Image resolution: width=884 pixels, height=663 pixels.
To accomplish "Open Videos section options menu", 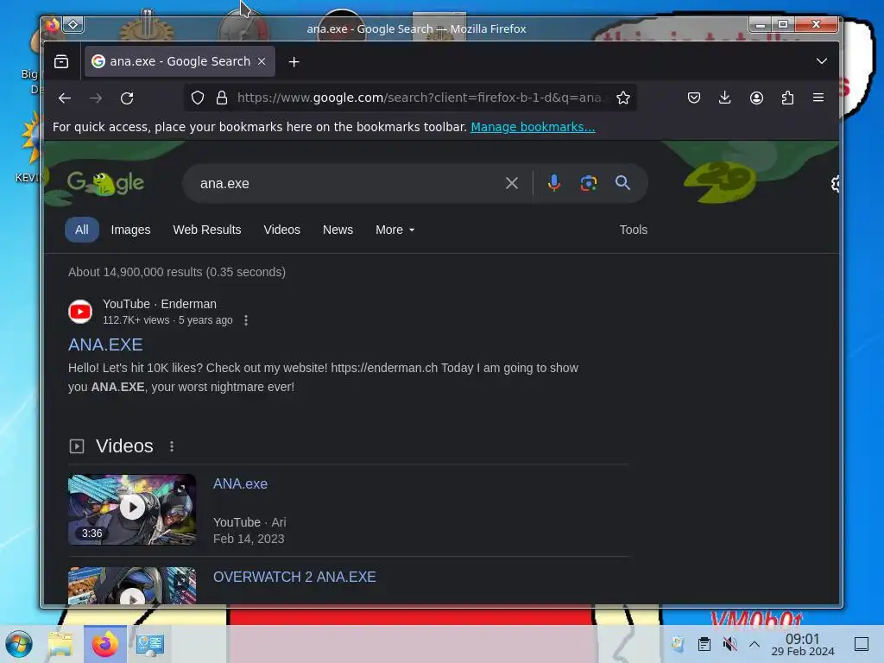I will [x=172, y=446].
